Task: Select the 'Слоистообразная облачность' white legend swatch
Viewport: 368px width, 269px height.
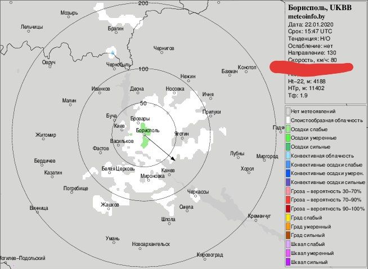Action: point(288,120)
